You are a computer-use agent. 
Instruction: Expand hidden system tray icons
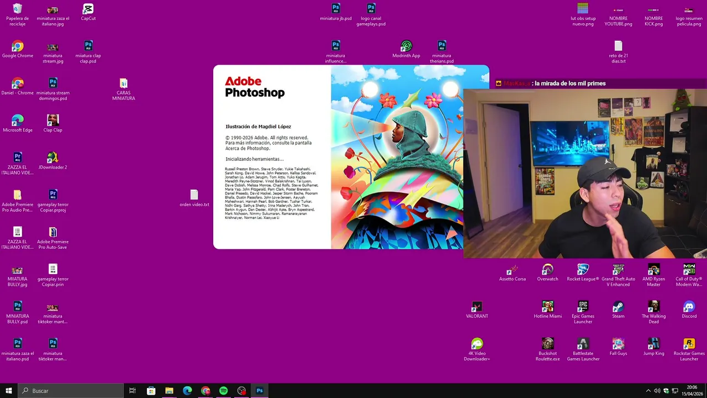click(x=648, y=391)
